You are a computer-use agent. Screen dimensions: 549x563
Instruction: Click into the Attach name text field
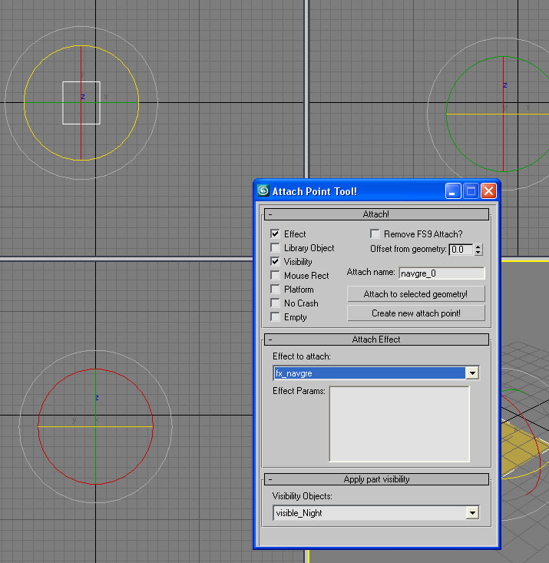(442, 273)
